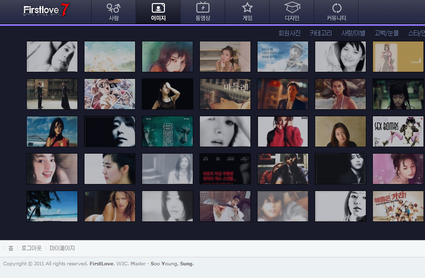This screenshot has height=278, width=425.
Task: Click the Firstlove 7 logo
Action: (46, 10)
